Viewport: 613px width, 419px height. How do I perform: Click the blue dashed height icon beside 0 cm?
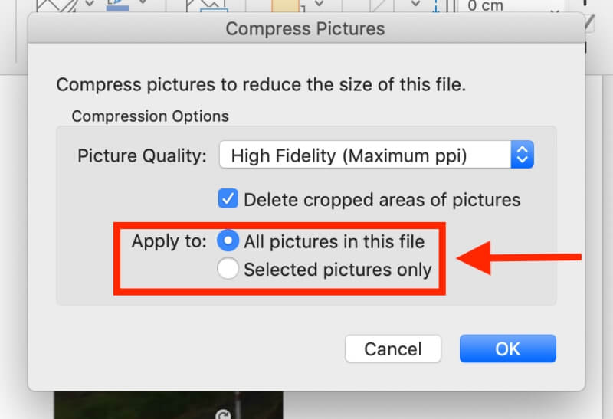point(436,5)
